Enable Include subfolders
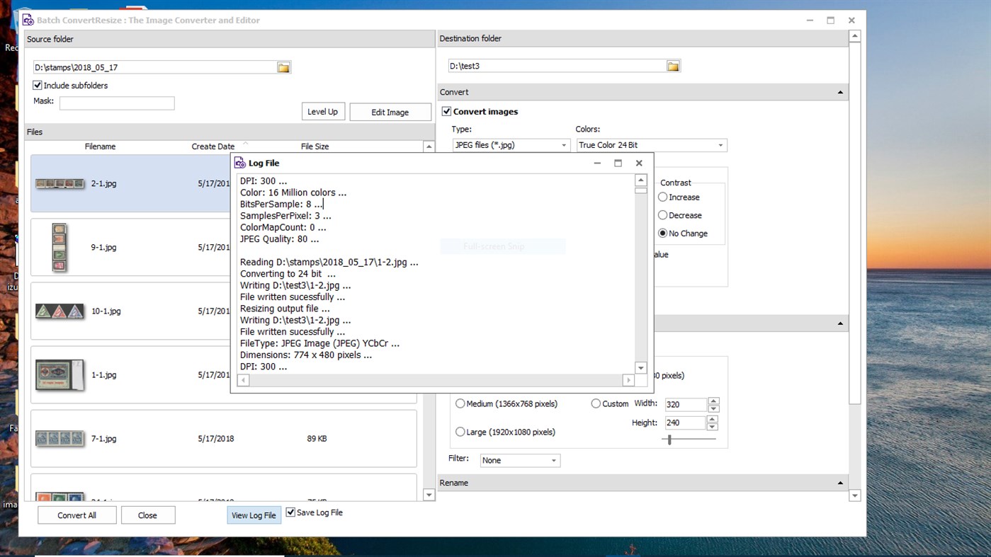The height and width of the screenshot is (557, 991). (36, 85)
